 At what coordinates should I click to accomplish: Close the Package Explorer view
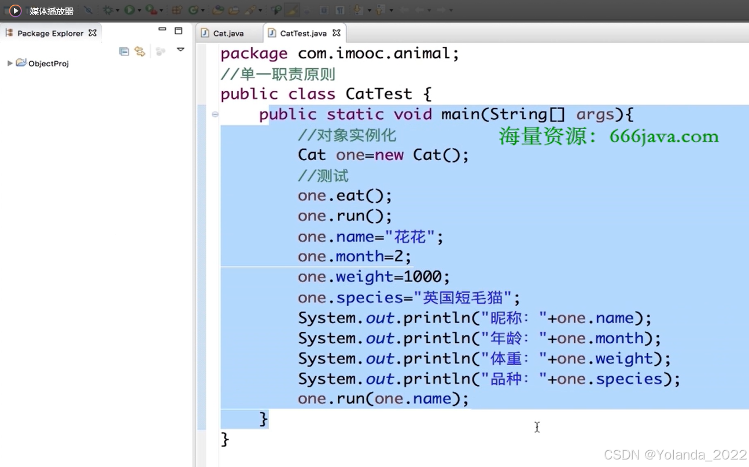point(93,33)
